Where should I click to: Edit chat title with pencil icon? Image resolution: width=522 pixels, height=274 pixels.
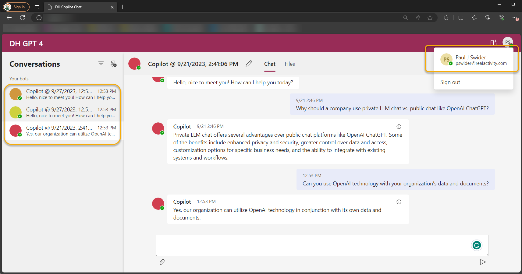click(x=249, y=63)
